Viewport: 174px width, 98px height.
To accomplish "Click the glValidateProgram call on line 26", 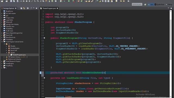I will tap(74, 62).
